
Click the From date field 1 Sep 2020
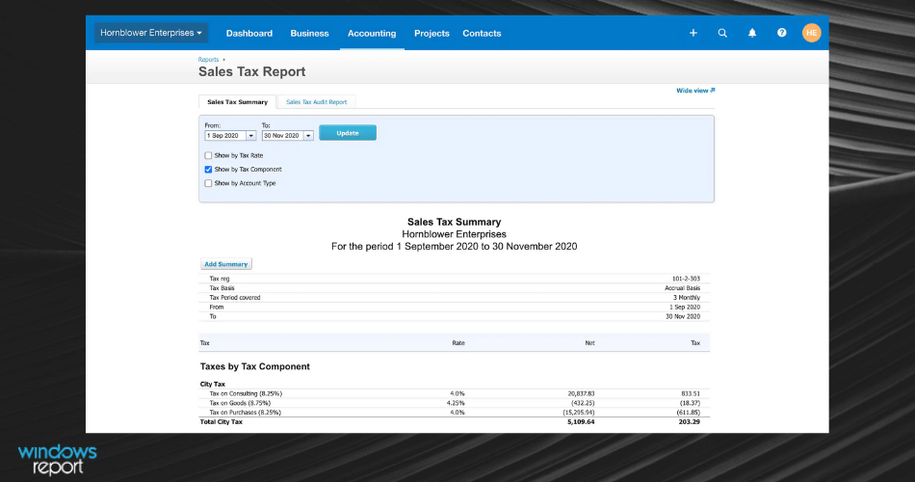pyautogui.click(x=225, y=136)
